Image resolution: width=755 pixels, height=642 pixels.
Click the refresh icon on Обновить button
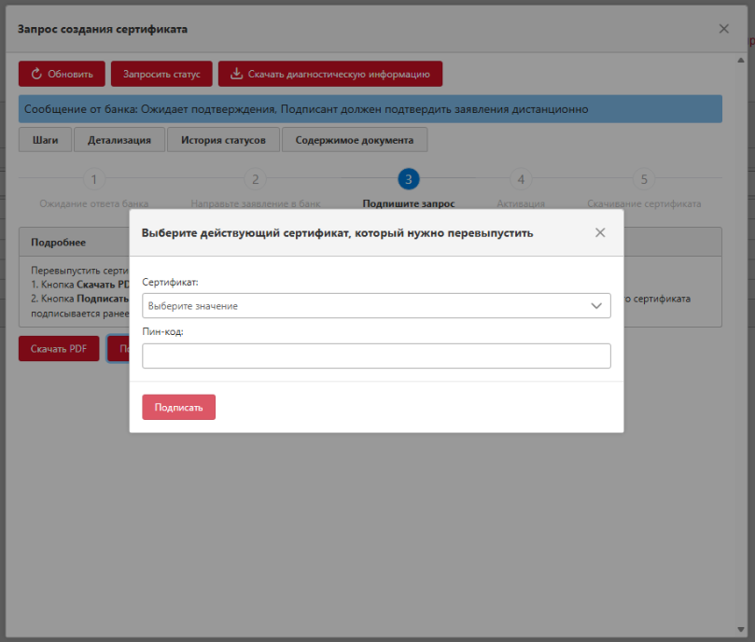pyautogui.click(x=36, y=74)
